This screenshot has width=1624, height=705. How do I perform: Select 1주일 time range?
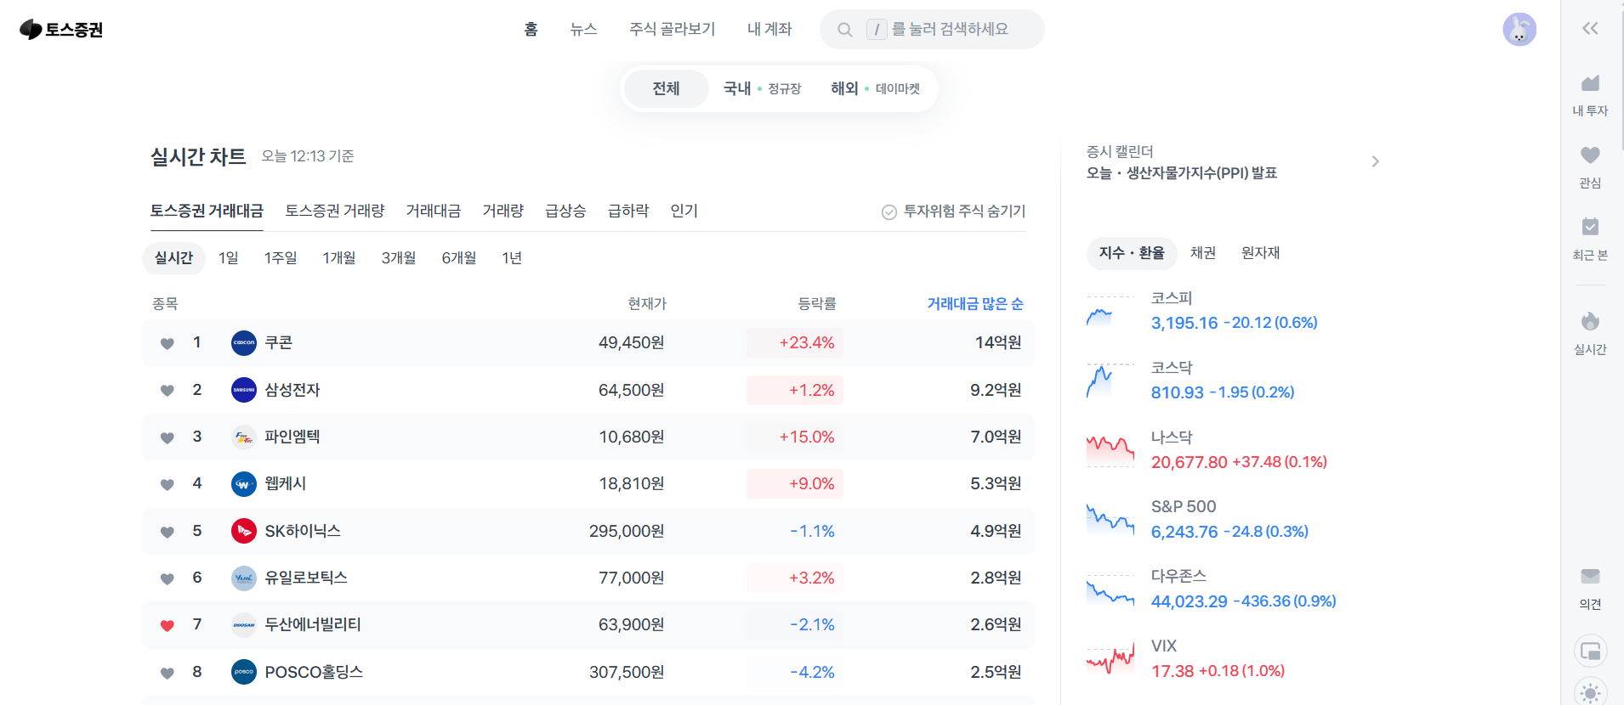coord(281,257)
